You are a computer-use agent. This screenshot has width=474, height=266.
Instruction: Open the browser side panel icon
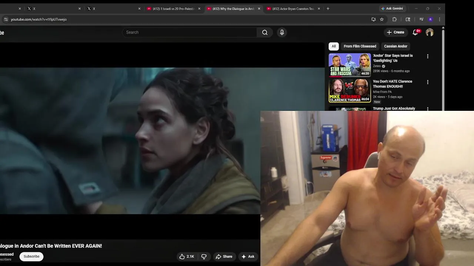click(x=408, y=19)
